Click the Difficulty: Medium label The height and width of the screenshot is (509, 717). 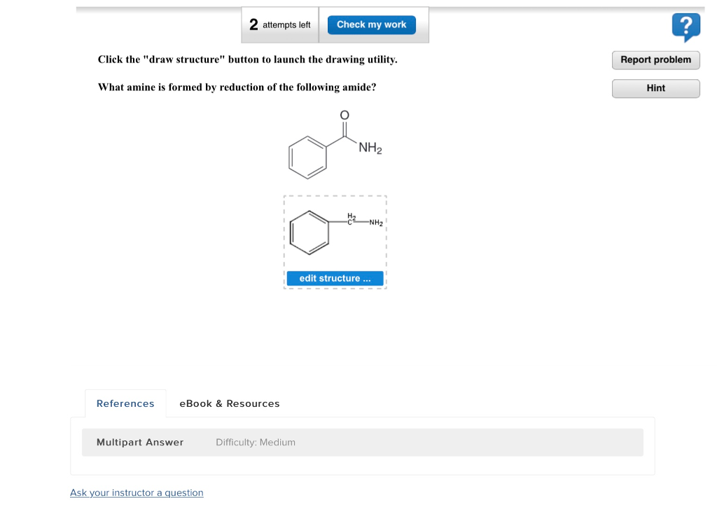(x=256, y=442)
